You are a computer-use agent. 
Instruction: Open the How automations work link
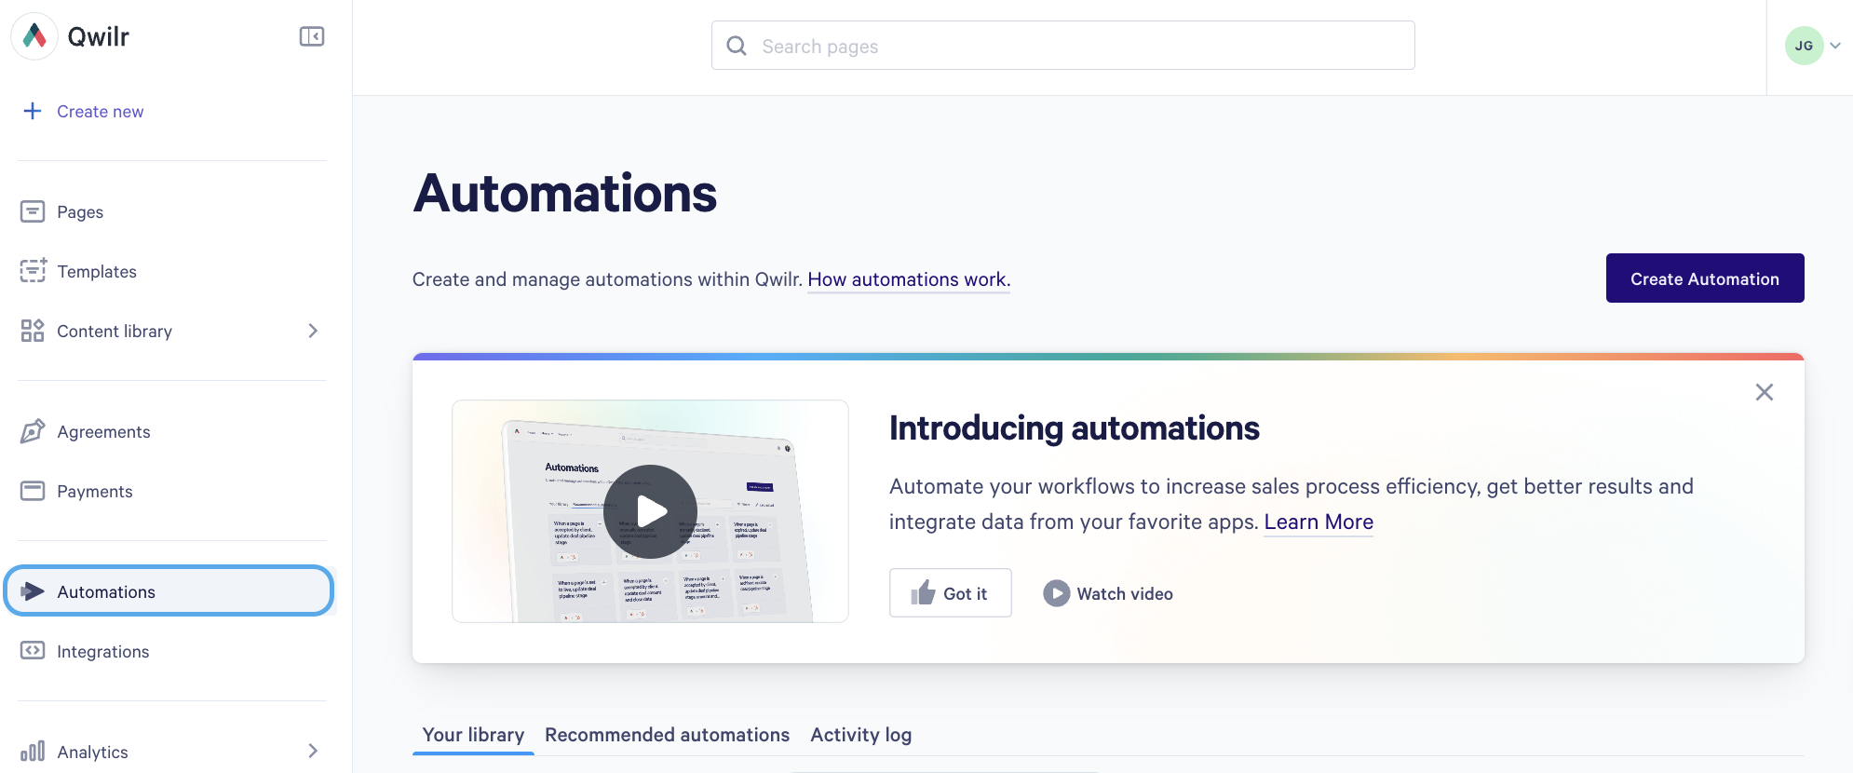909,279
